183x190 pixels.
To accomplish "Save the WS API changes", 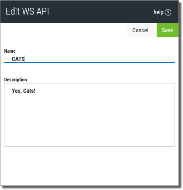I will (168, 30).
